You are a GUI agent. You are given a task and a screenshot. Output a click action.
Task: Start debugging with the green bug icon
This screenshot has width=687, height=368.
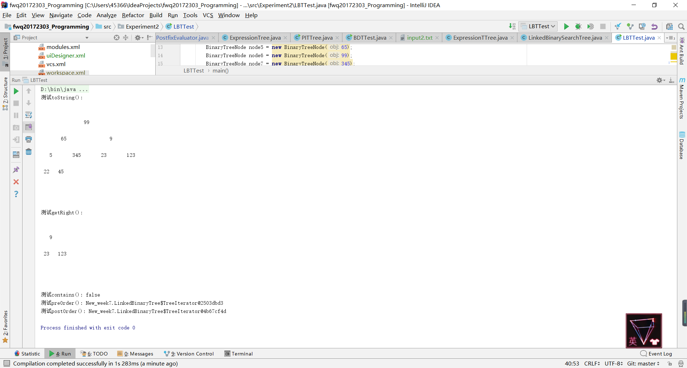pos(578,26)
